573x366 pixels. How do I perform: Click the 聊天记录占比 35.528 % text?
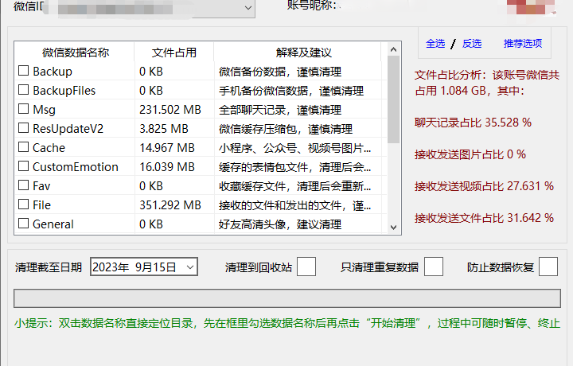(x=473, y=123)
